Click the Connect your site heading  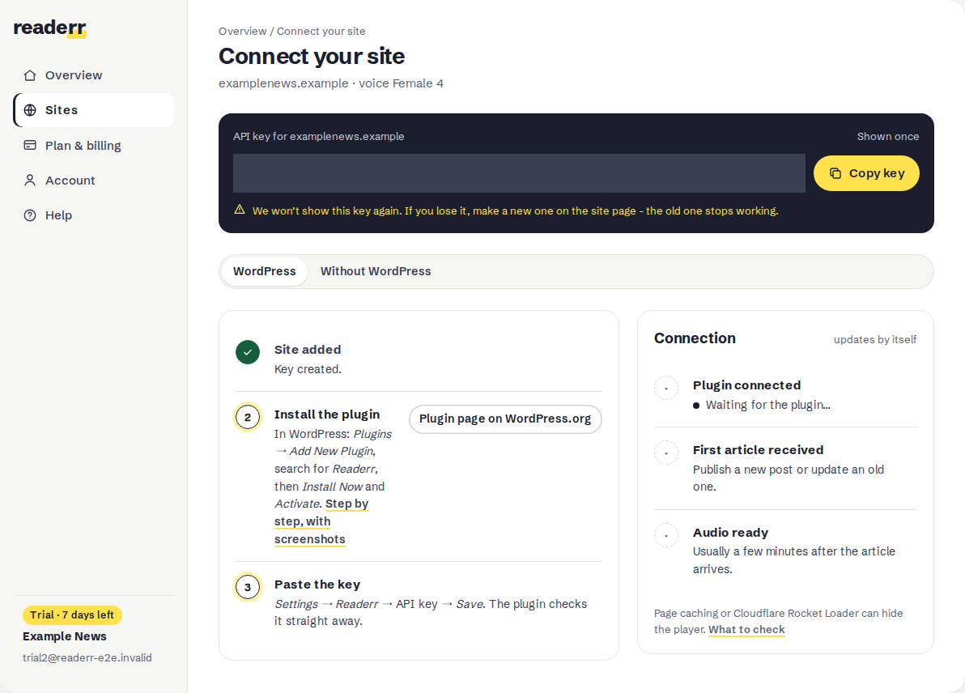312,57
